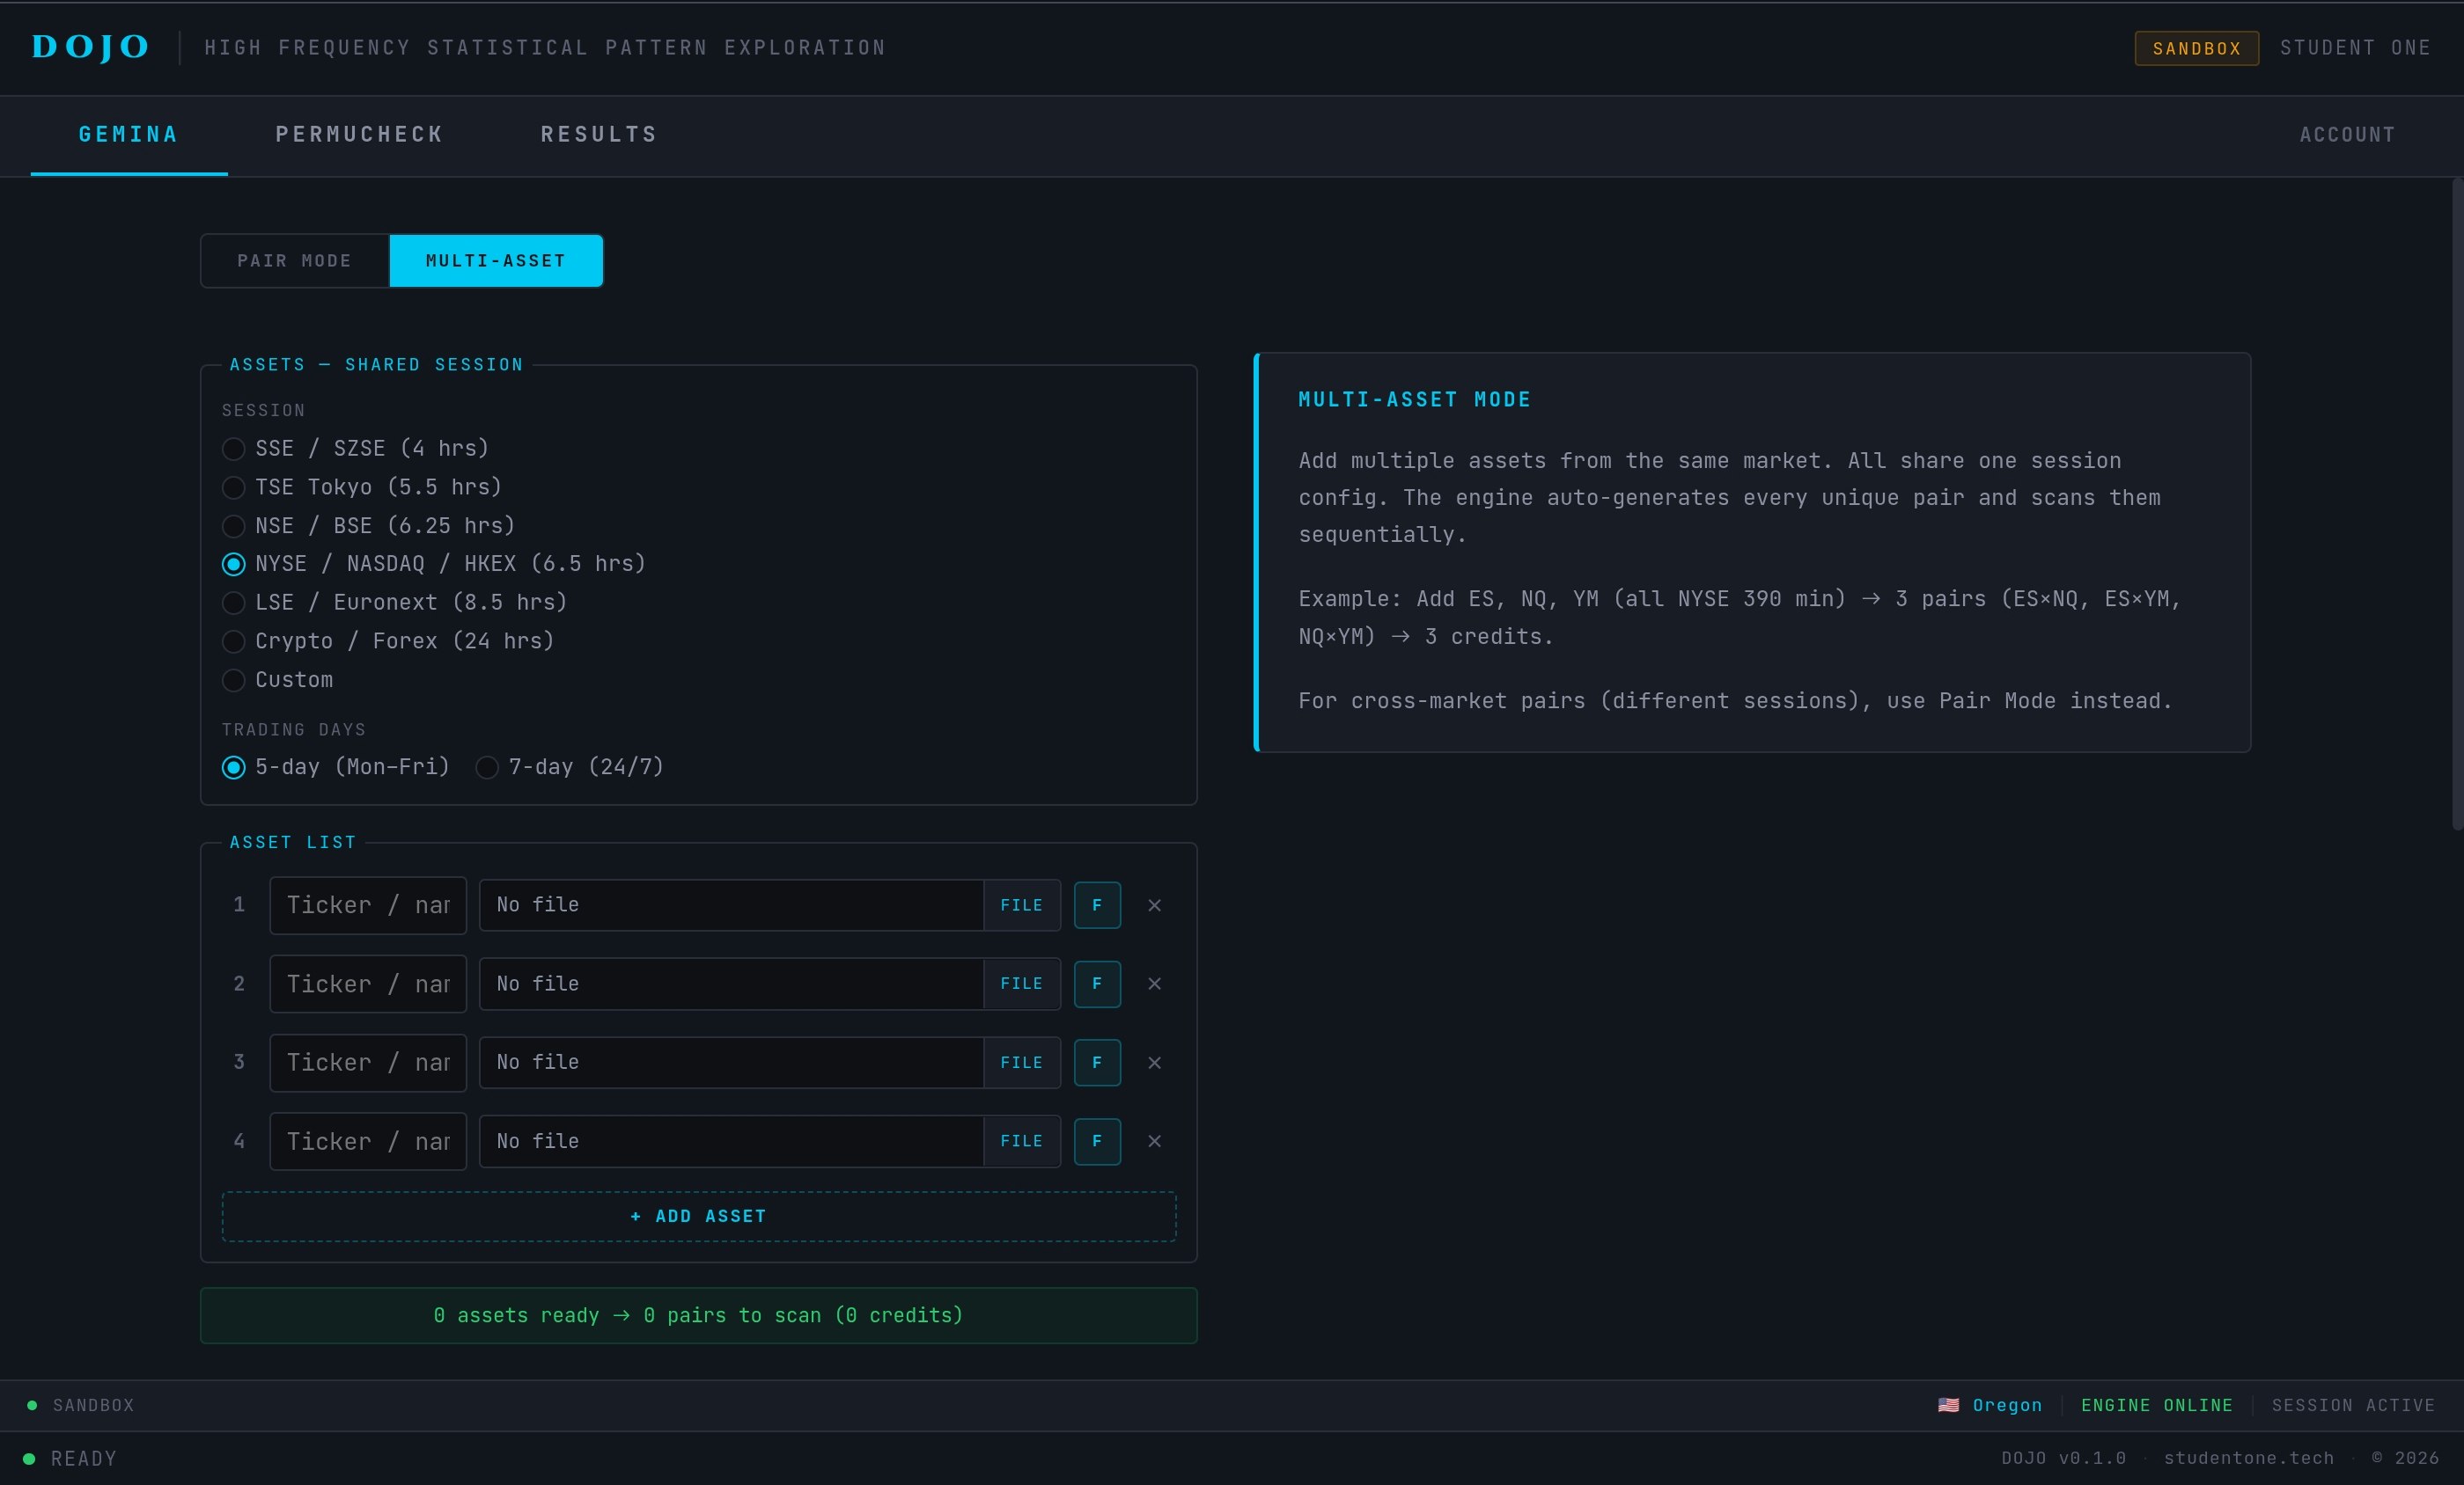2464x1485 pixels.
Task: Delete asset row 4 via X icon
Action: coord(1154,1141)
